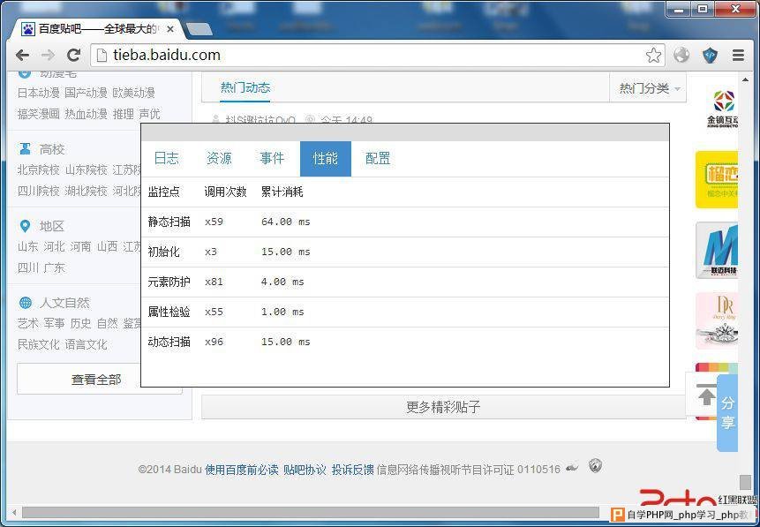The width and height of the screenshot is (760, 527).
Task: Select the 热门动态 tab
Action: coord(245,87)
